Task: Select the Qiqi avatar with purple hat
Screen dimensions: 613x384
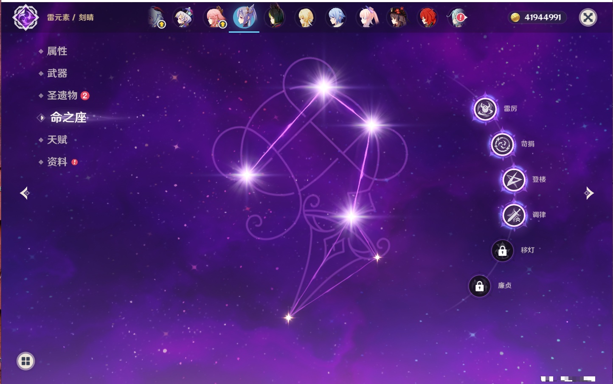Action: point(184,18)
